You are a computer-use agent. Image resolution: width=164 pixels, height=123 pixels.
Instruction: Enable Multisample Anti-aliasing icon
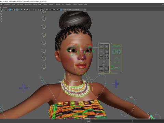point(29,10)
